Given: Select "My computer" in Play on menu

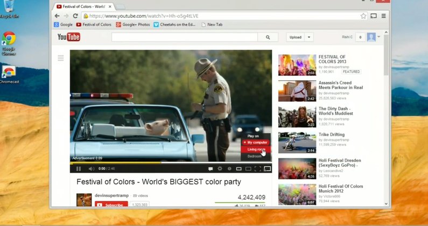Looking at the screenshot, I should [x=256, y=143].
